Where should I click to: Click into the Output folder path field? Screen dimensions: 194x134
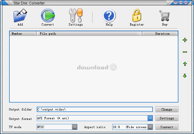click(94, 109)
